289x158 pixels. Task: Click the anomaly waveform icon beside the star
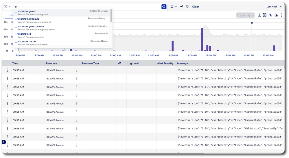(x=181, y=7)
